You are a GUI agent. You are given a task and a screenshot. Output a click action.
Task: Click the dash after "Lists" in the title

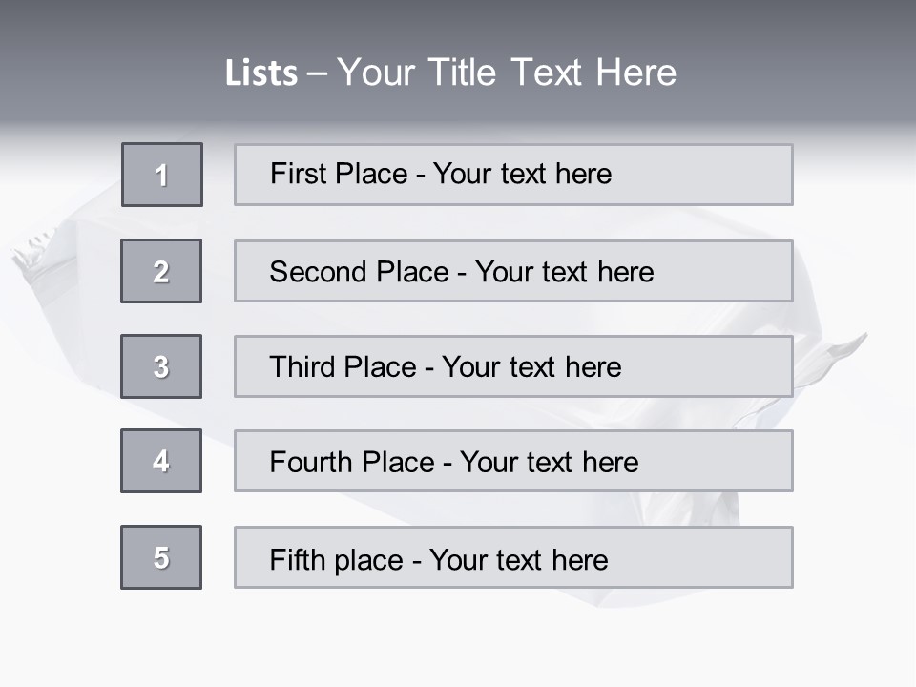317,73
